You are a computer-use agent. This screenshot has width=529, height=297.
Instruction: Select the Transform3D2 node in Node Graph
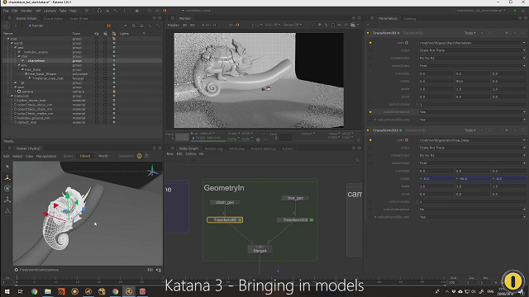coord(295,220)
